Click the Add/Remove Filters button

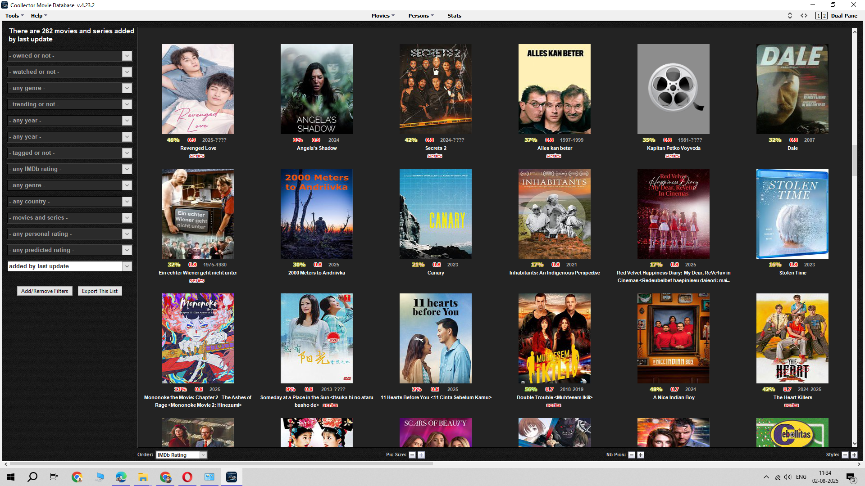click(45, 291)
